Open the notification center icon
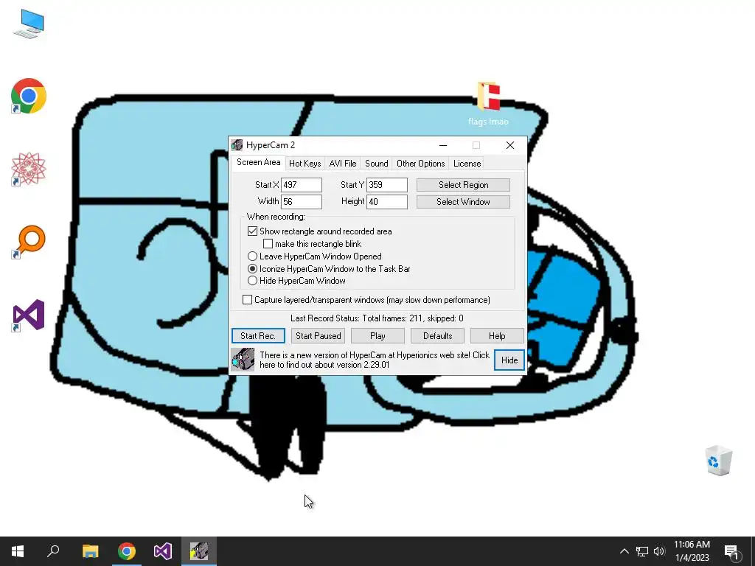 tap(731, 551)
